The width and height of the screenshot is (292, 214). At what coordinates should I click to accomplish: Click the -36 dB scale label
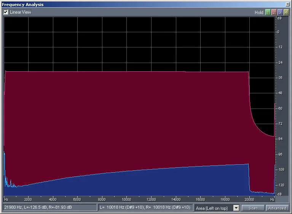(280, 78)
